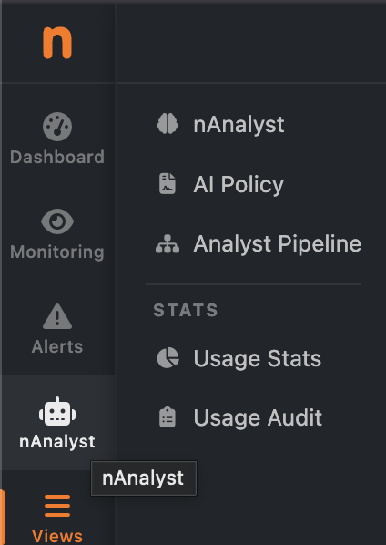The width and height of the screenshot is (386, 545).
Task: Click the Dashboard label in sidebar
Action: tap(57, 157)
